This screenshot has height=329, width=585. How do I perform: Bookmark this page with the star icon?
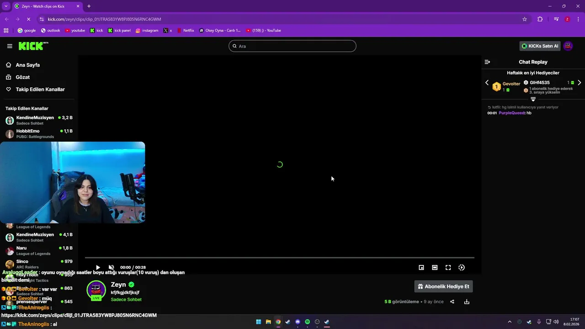click(525, 19)
